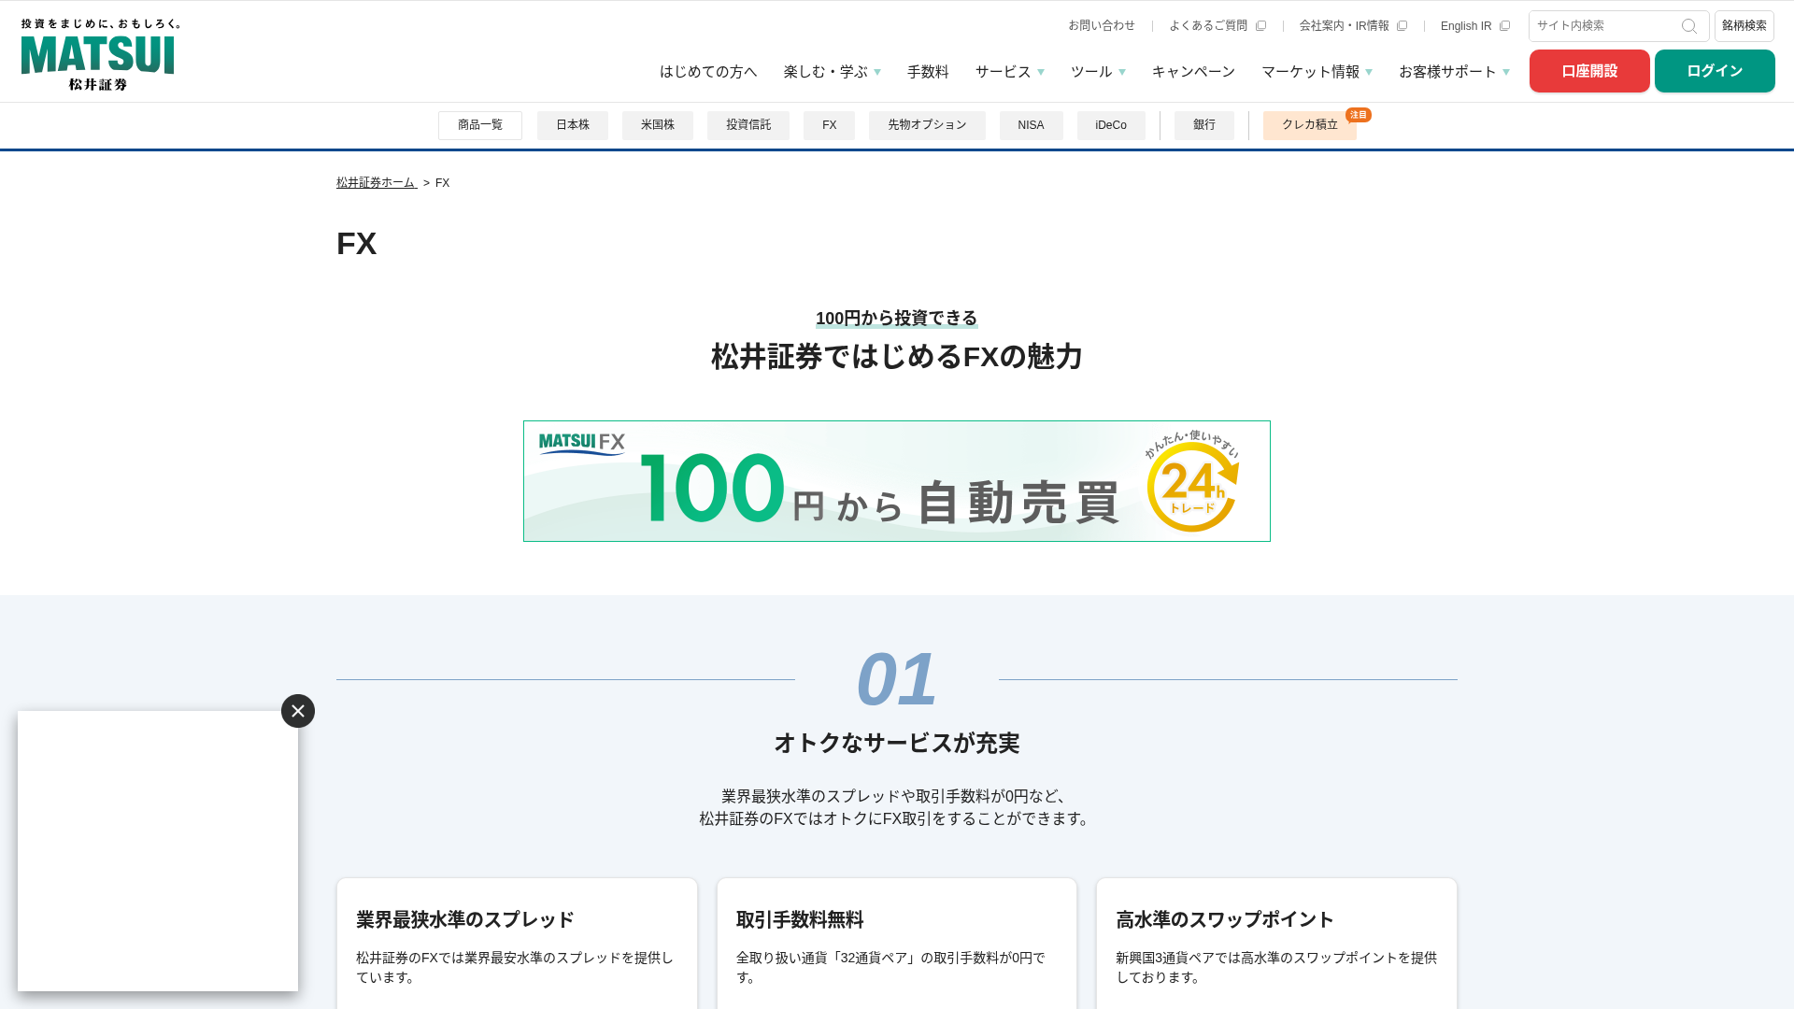This screenshot has height=1009, width=1794.
Task: Expand the ツール dropdown menu
Action: [1098, 72]
